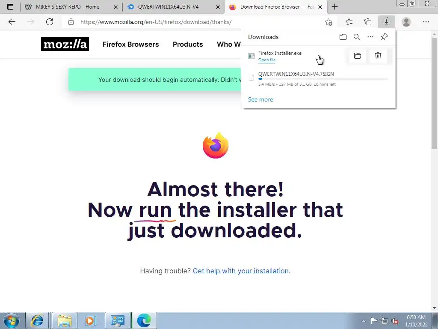Click the Firefox logo on the page
The height and width of the screenshot is (329, 438).
[216, 146]
